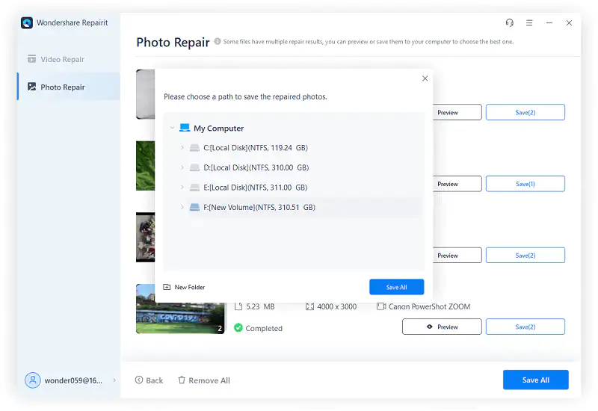This screenshot has width=598, height=411.
Task: Click the Wondershare Repairit logo icon
Action: click(x=27, y=23)
